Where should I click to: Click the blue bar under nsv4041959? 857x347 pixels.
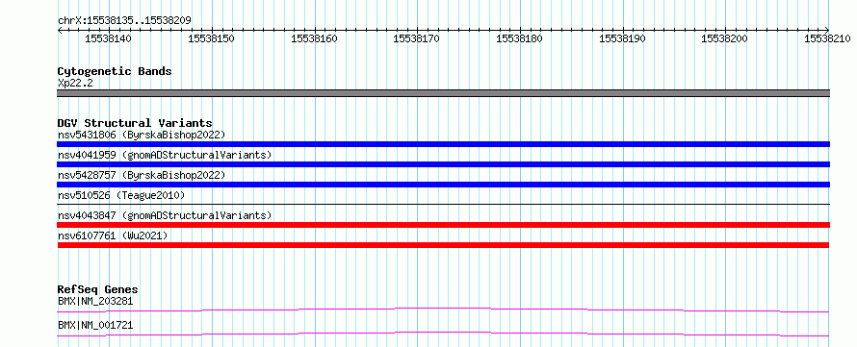(443, 164)
